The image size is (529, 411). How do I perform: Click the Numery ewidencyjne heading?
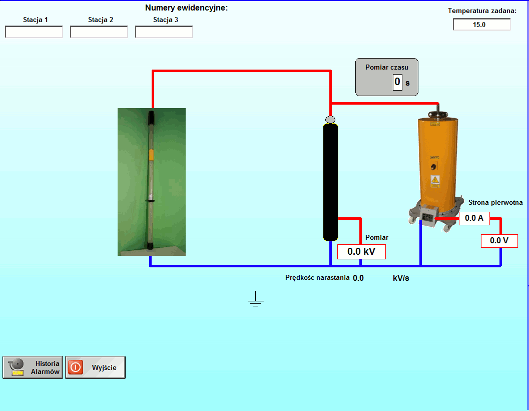(x=187, y=8)
